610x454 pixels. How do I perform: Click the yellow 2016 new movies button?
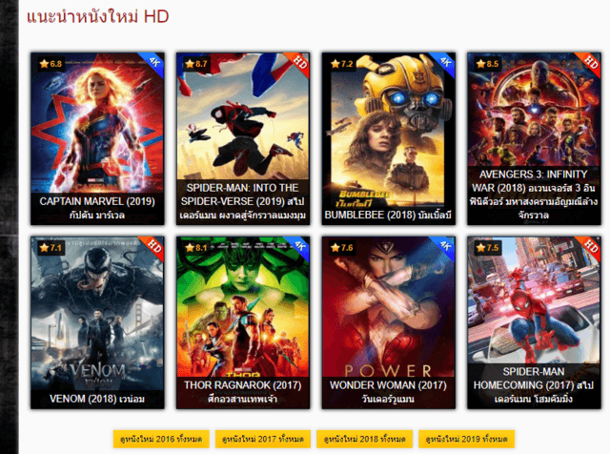tap(161, 439)
